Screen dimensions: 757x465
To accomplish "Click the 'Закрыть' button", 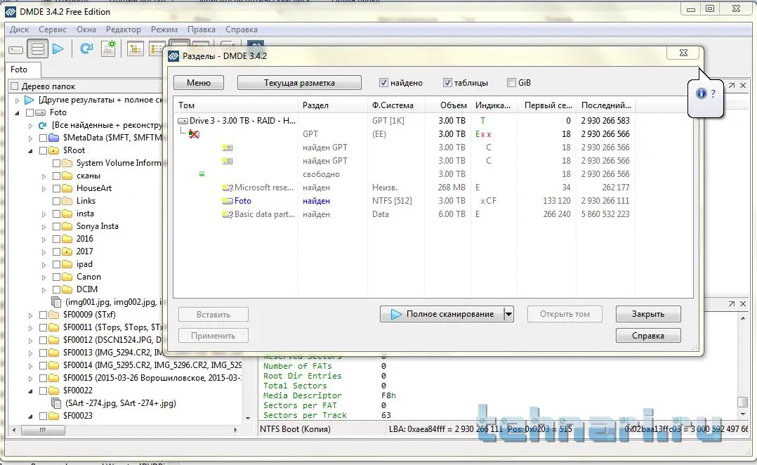I will [x=647, y=314].
